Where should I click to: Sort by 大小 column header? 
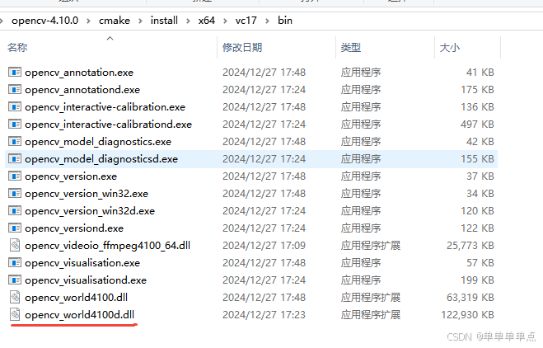point(450,48)
